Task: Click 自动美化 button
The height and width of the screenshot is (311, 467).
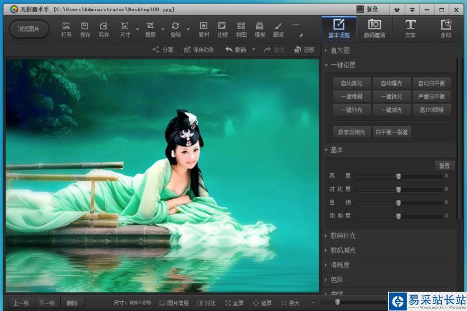Action: tap(352, 83)
